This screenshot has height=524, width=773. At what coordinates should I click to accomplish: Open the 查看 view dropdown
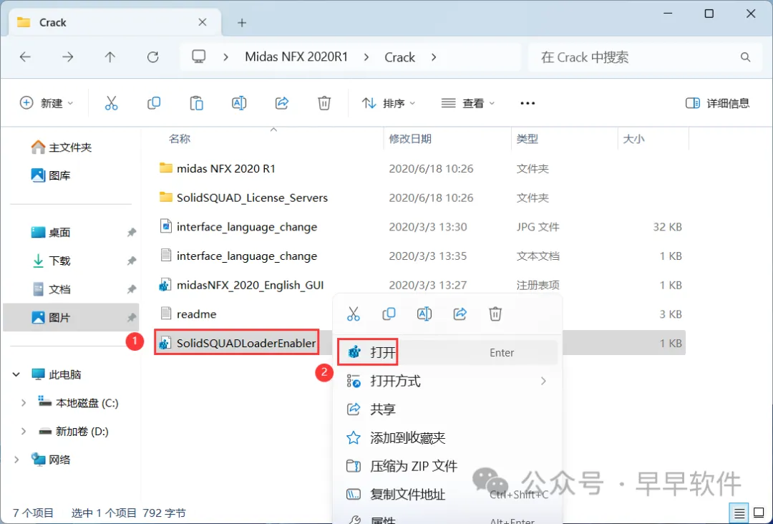(x=467, y=103)
